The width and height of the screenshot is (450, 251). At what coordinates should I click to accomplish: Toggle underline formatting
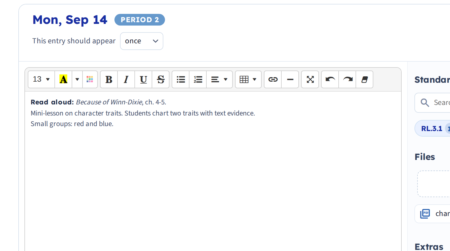143,79
